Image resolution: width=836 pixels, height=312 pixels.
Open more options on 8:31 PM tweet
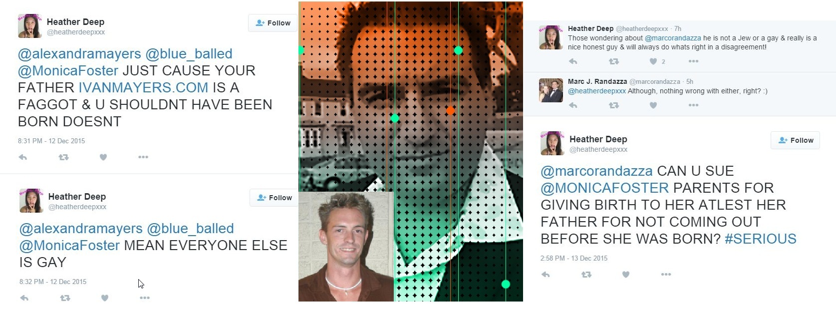pos(143,157)
